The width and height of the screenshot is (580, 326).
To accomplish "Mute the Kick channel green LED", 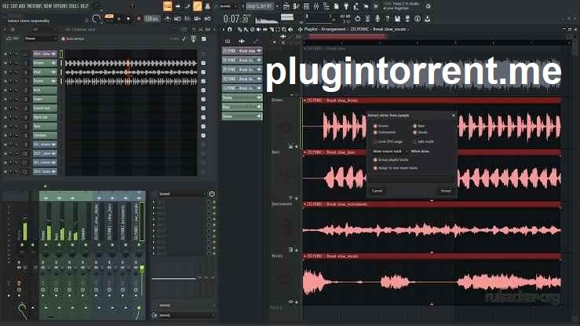I will pyautogui.click(x=5, y=90).
